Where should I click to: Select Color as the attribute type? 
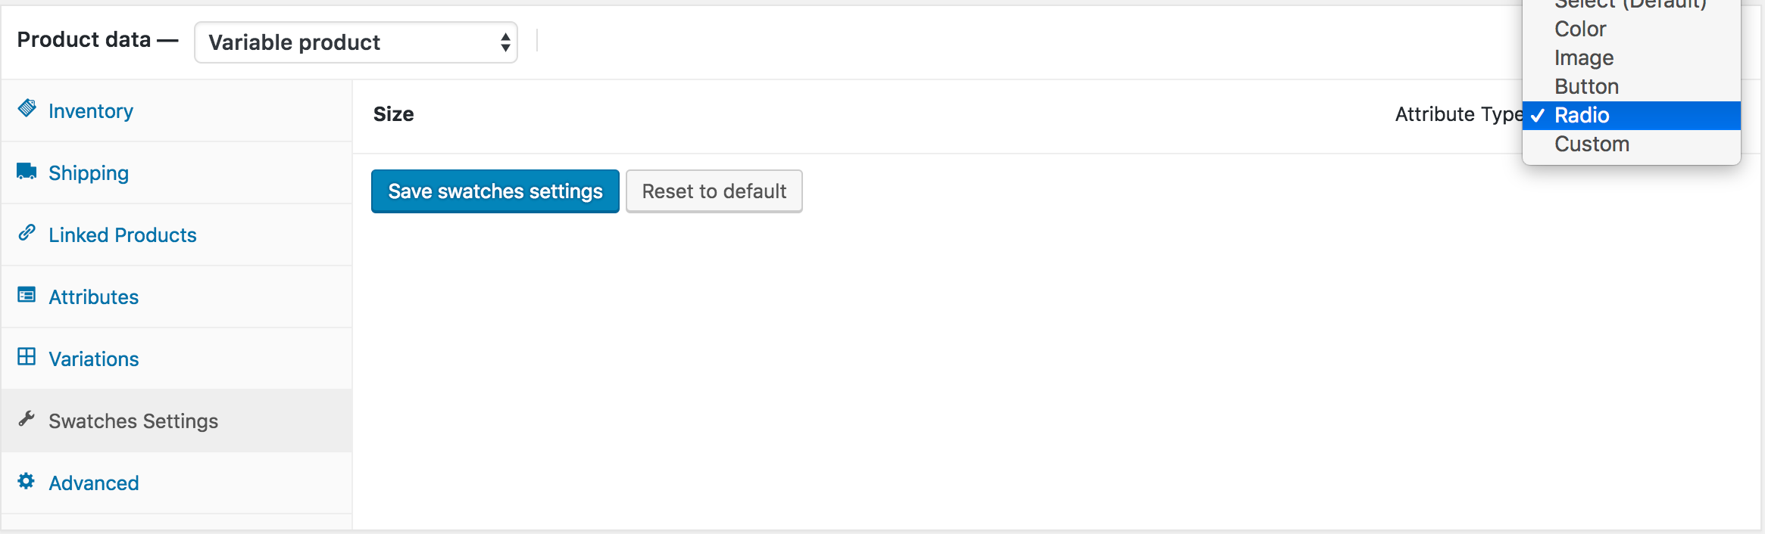pyautogui.click(x=1580, y=29)
